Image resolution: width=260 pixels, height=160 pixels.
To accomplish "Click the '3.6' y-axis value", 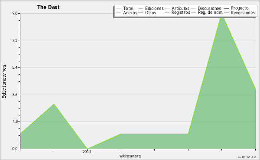I will pos(15,95).
